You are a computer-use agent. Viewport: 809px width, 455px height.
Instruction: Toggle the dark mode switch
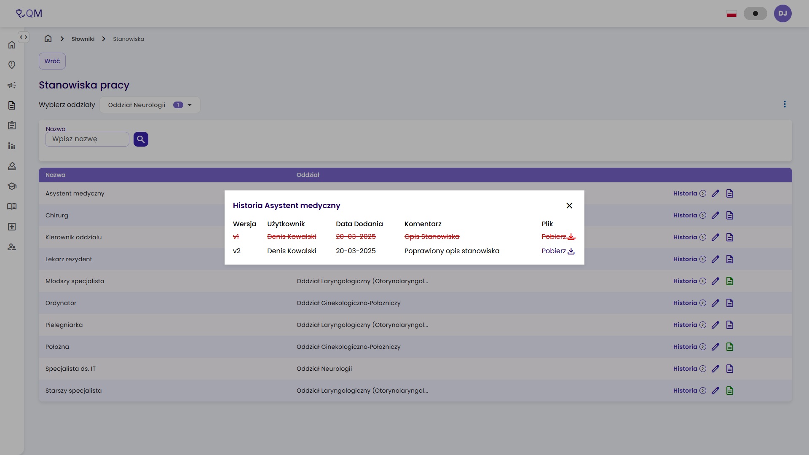[755, 13]
